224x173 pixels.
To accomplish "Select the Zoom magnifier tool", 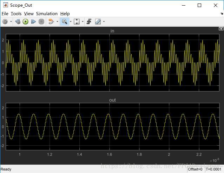I will (x=65, y=21).
